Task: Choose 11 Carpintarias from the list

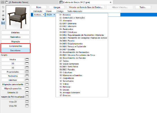Action: [82, 78]
